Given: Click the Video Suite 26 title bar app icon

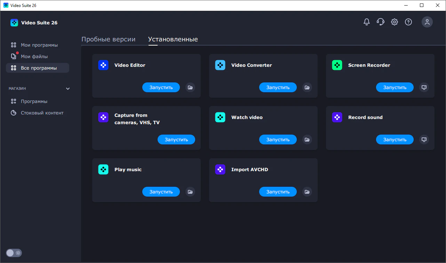Looking at the screenshot, I should 6,5.
